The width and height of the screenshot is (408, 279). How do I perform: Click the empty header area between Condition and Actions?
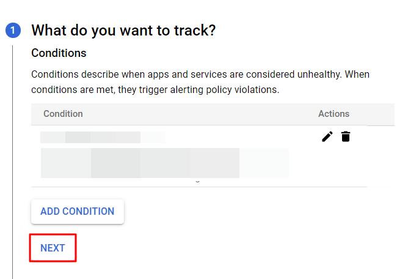point(202,114)
